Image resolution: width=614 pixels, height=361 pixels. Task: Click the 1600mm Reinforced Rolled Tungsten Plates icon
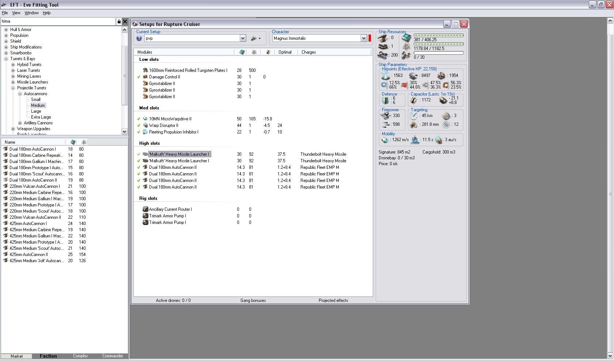[x=145, y=70]
